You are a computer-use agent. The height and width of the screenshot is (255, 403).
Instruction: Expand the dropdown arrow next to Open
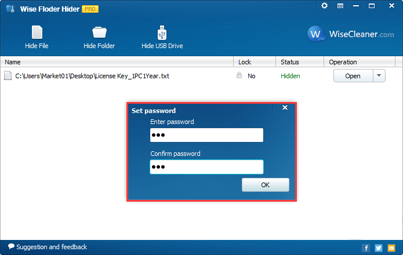[x=379, y=76]
